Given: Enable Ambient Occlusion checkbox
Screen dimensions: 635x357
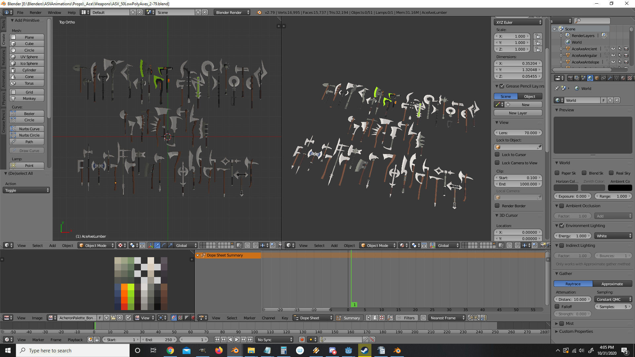Looking at the screenshot, I should point(562,206).
